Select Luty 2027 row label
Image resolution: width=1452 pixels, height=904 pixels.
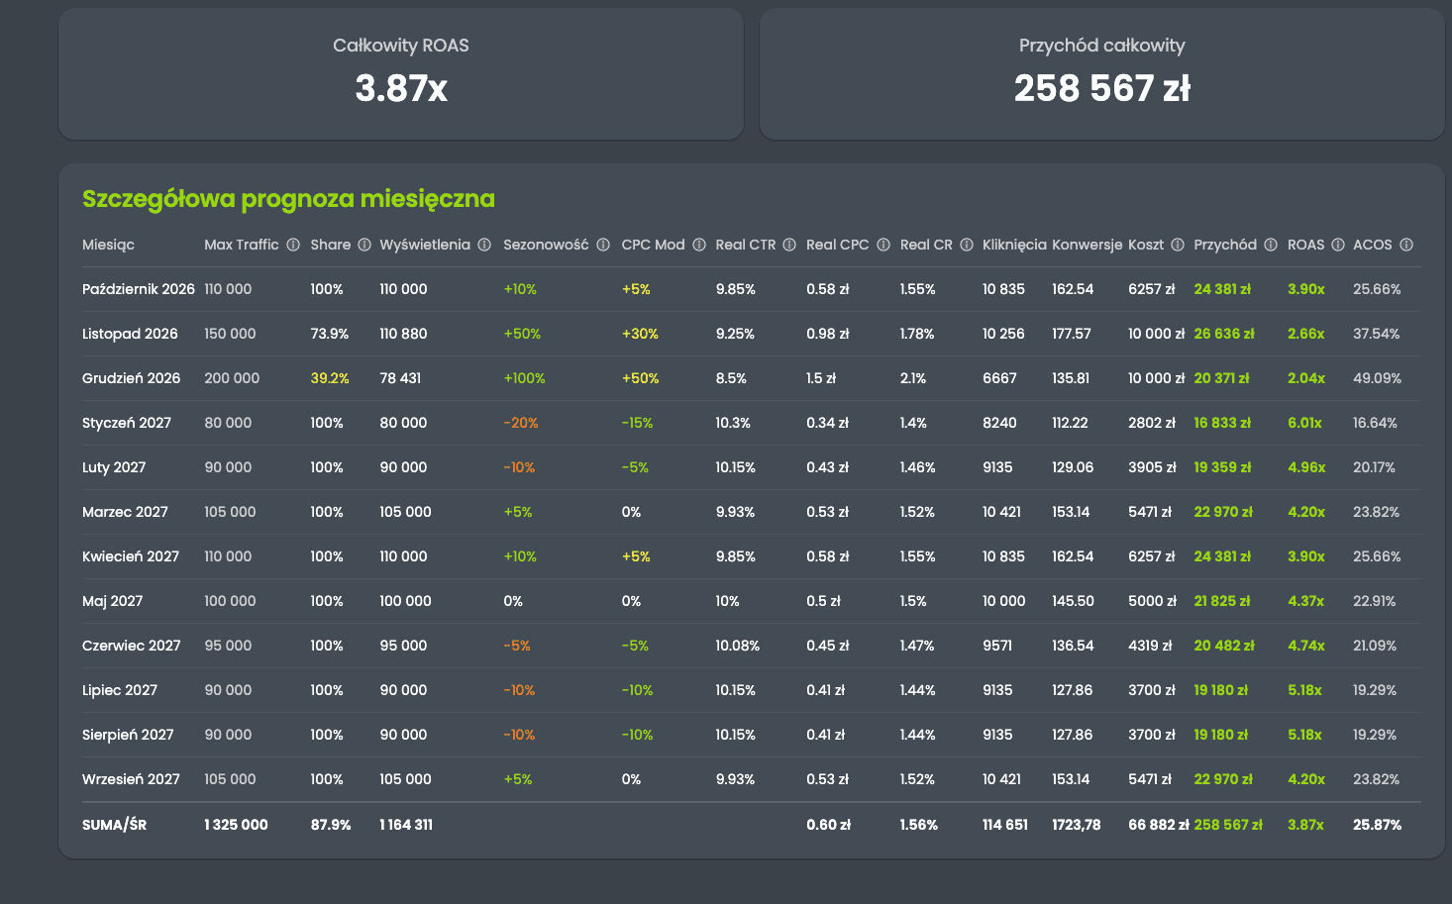coord(114,467)
